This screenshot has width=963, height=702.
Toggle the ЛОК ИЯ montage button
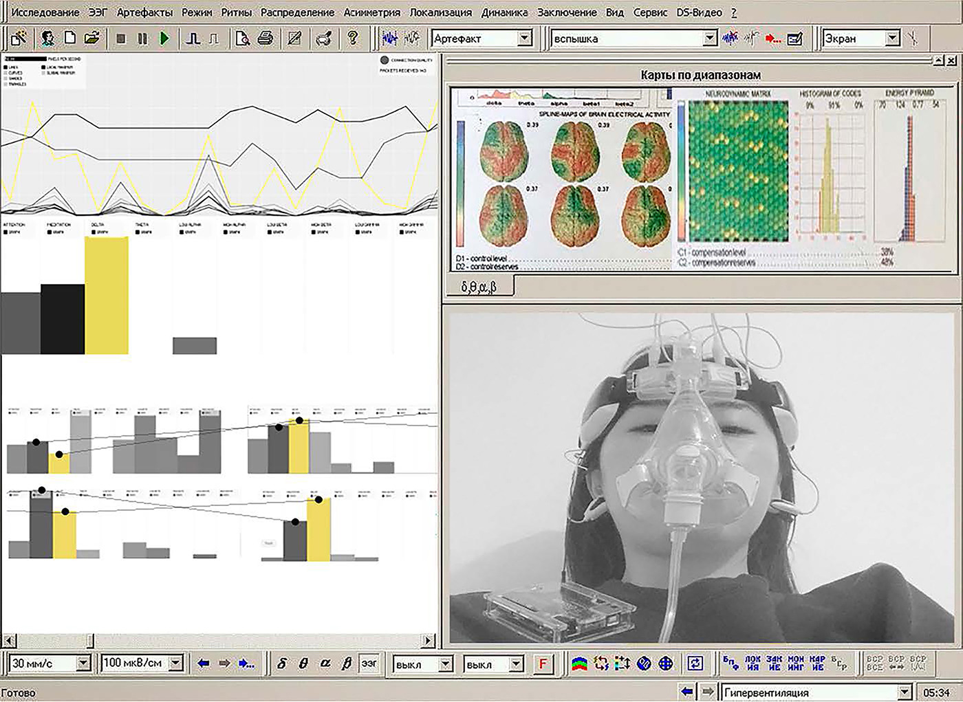pos(753,663)
